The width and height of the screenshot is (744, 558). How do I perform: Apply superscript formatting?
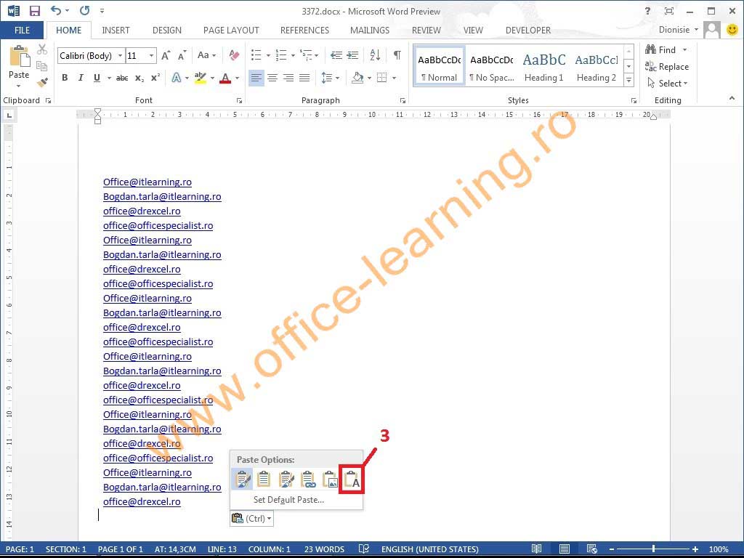click(155, 78)
